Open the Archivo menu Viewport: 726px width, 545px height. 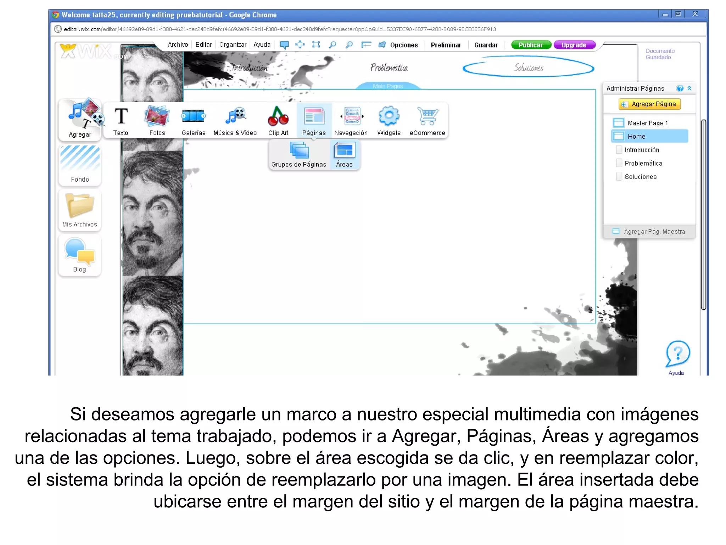178,45
